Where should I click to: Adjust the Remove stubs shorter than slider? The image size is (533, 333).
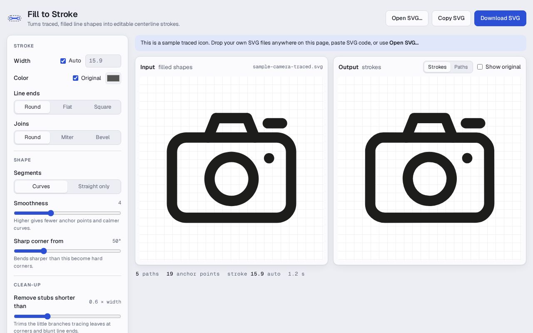[67, 316]
